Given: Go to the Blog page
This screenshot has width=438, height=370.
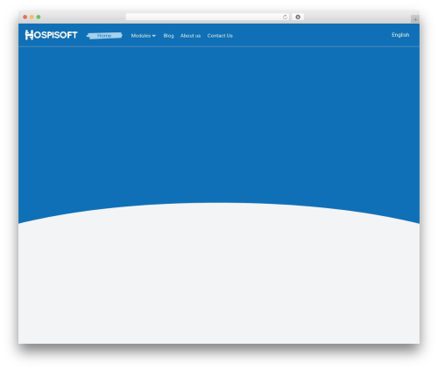Looking at the screenshot, I should click(168, 36).
